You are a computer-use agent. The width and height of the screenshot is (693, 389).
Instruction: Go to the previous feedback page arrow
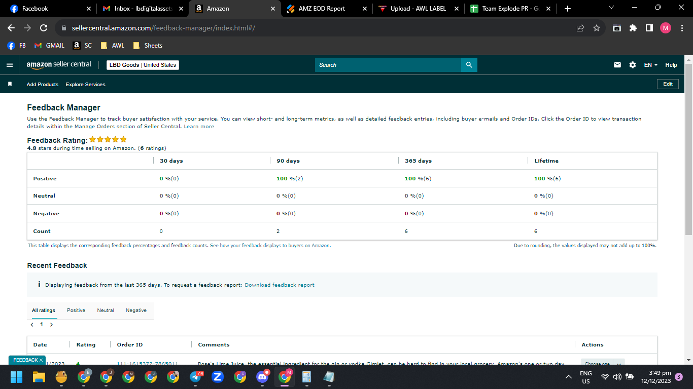tap(32, 325)
